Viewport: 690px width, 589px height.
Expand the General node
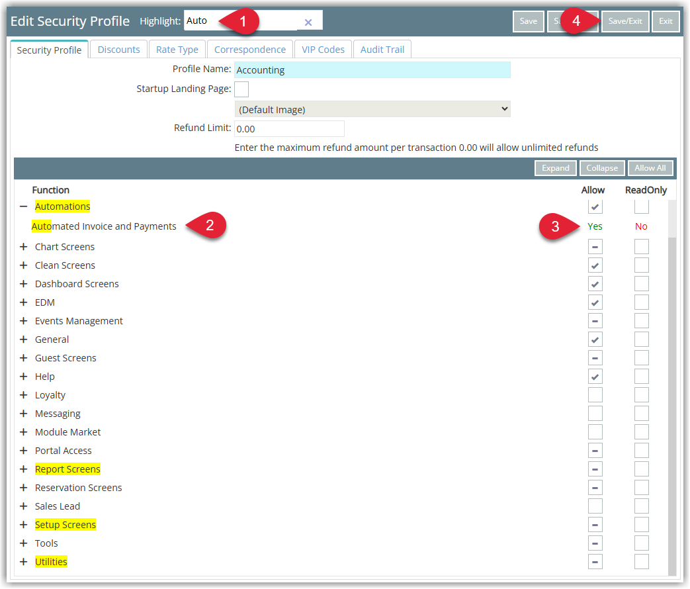(x=24, y=340)
